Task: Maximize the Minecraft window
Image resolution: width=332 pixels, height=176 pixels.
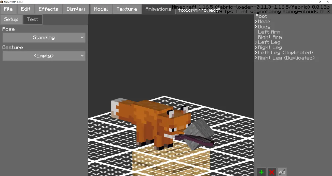Action: pos(320,2)
